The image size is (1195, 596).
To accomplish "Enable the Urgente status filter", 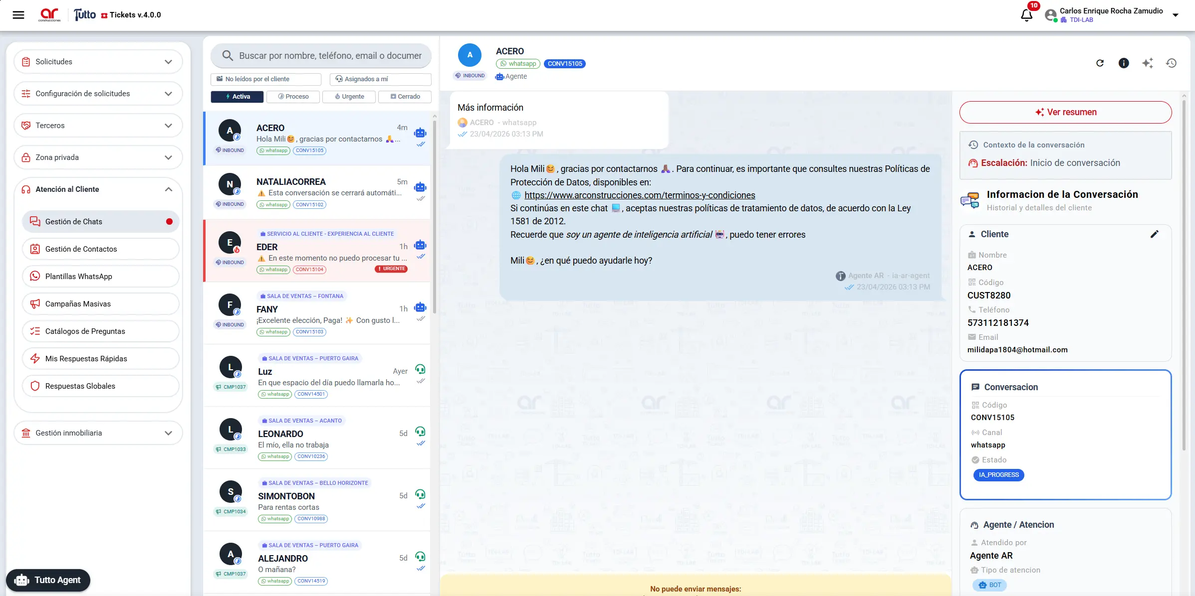I will 349,97.
